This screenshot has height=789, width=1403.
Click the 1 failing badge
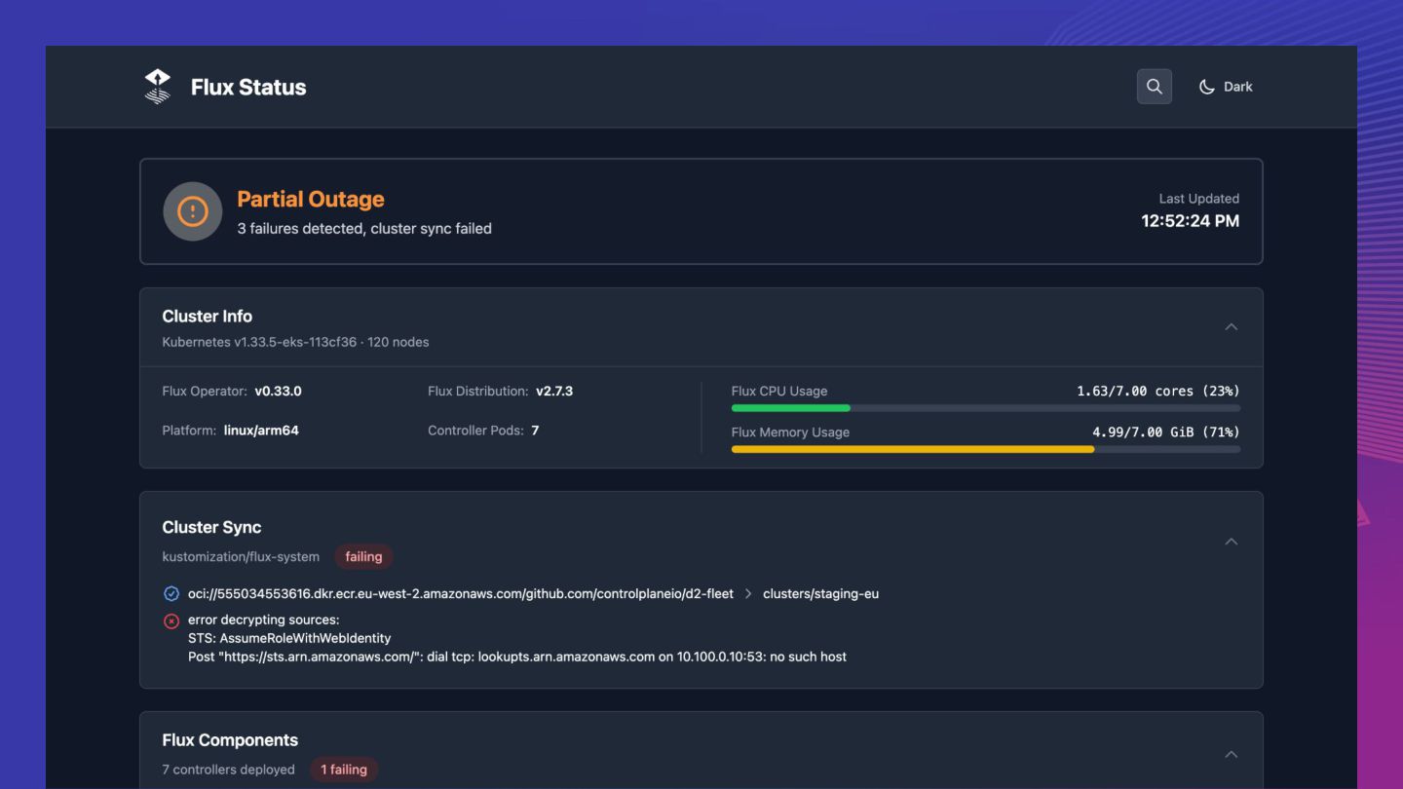(344, 770)
